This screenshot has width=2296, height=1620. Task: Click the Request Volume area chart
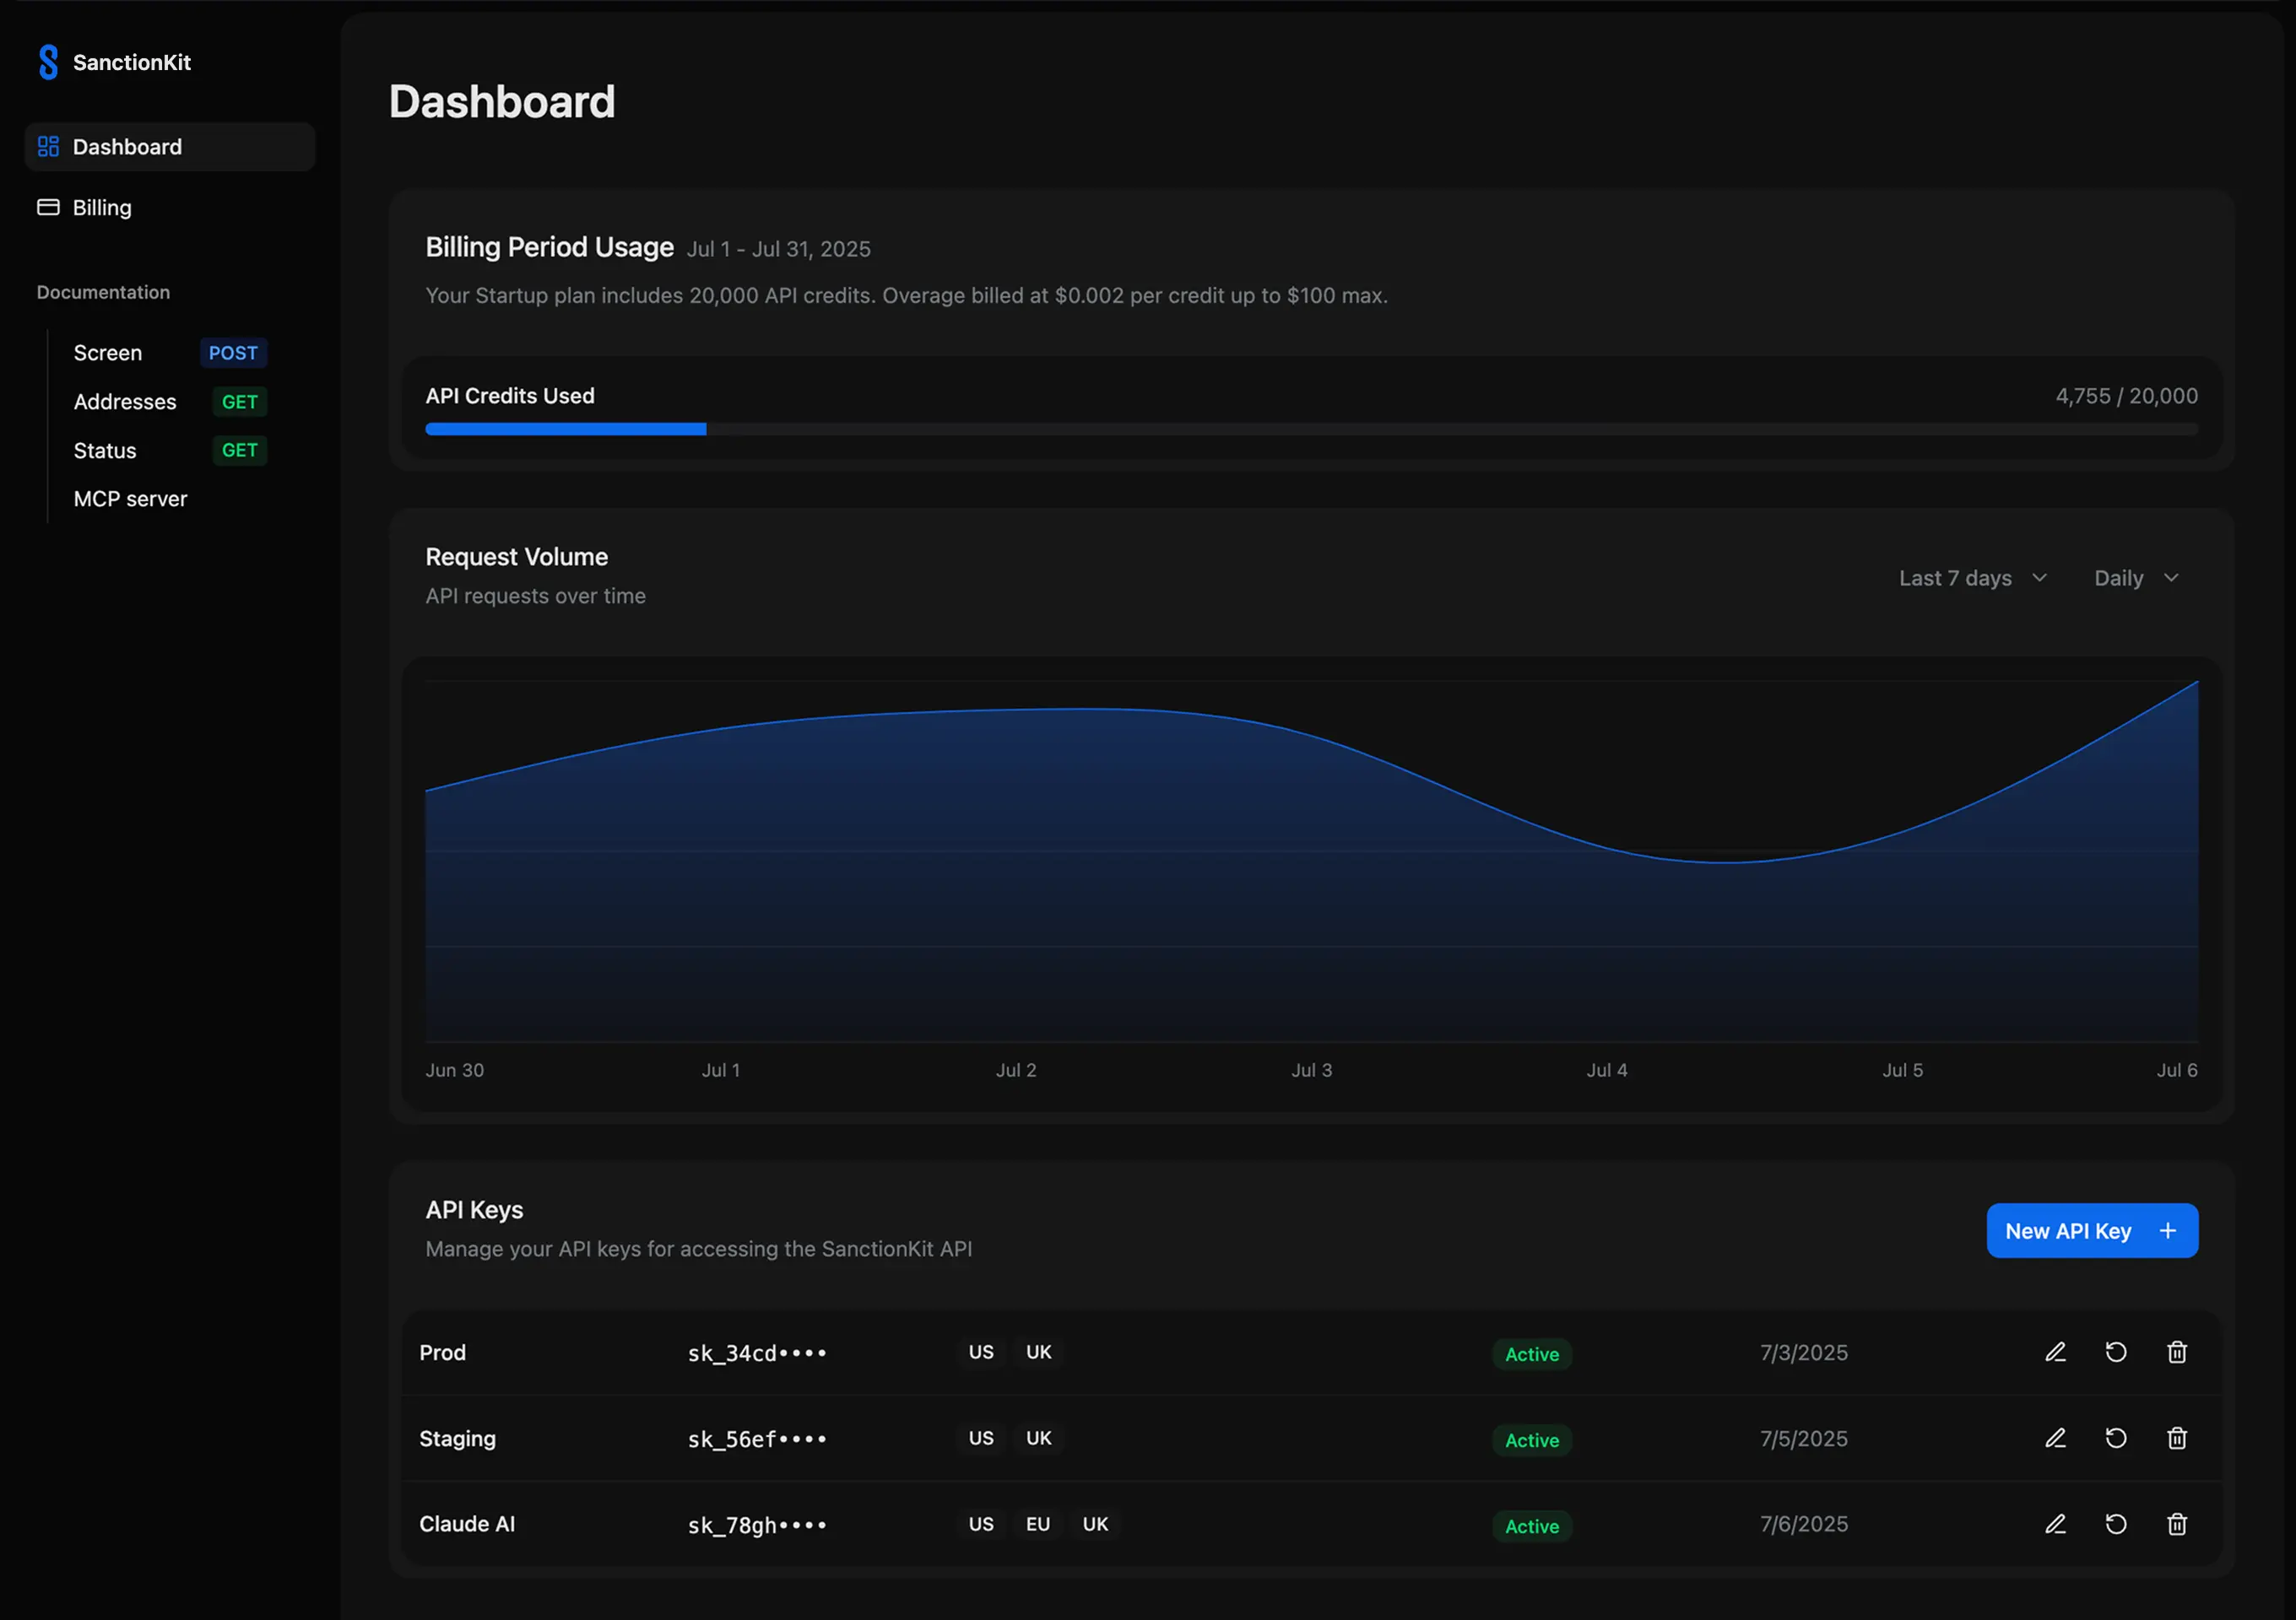point(1311,861)
